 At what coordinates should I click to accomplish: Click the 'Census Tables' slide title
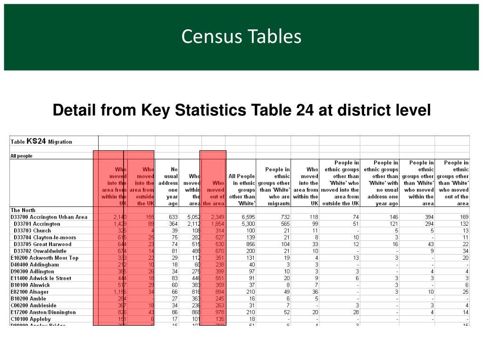241,36
